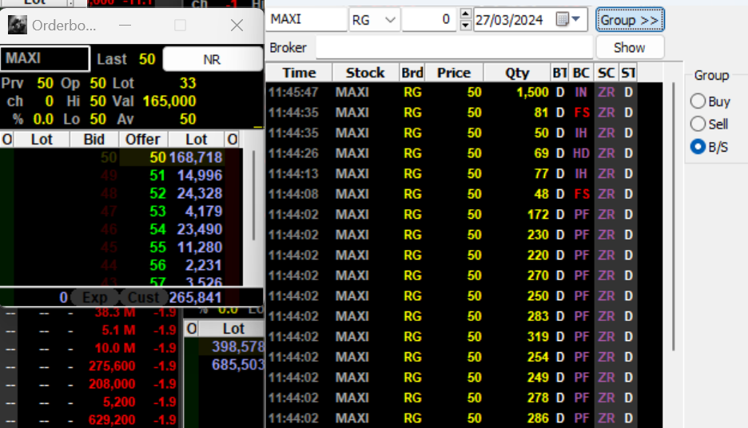This screenshot has width=748, height=428.
Task: Choose the B/S radio option
Action: pyautogui.click(x=698, y=147)
